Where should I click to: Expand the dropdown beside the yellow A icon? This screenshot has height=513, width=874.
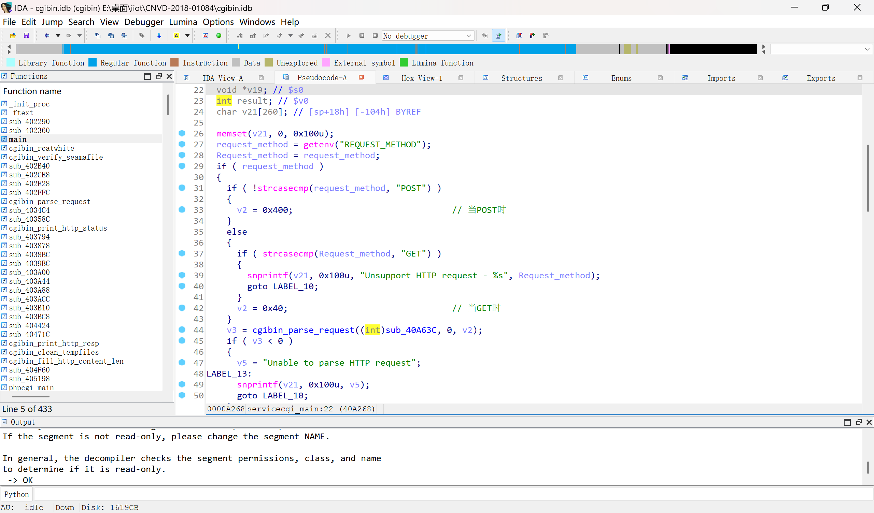click(187, 35)
